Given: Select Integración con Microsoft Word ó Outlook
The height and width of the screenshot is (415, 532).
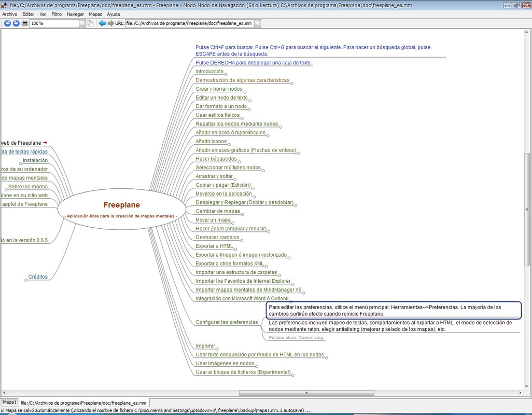Looking at the screenshot, I should [242, 299].
